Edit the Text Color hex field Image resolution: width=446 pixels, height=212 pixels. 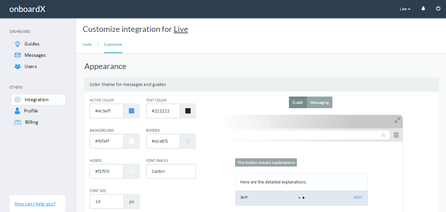point(163,111)
